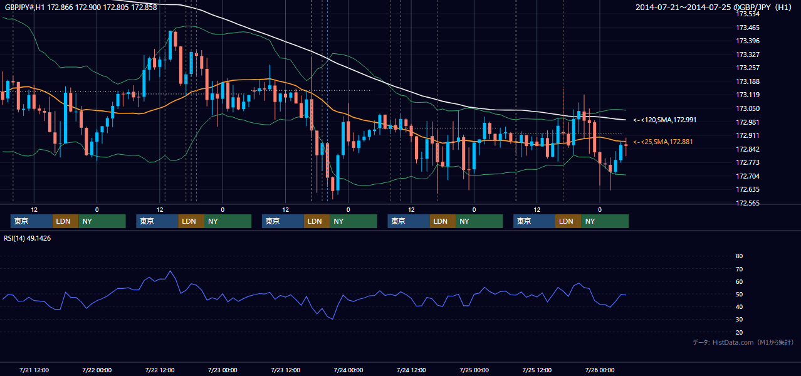Click price axis label 172.773

(x=747, y=162)
